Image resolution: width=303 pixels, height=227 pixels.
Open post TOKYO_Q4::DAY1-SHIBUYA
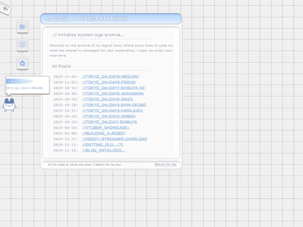click(109, 122)
